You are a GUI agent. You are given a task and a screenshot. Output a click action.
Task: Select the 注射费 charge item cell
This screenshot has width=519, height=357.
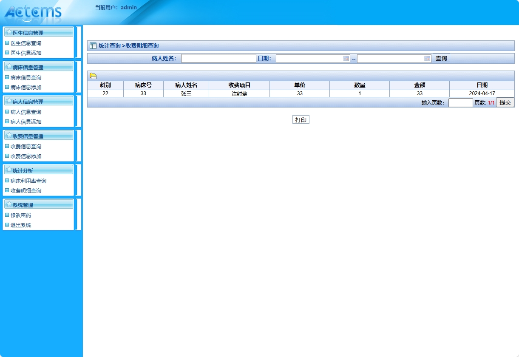pyautogui.click(x=239, y=93)
